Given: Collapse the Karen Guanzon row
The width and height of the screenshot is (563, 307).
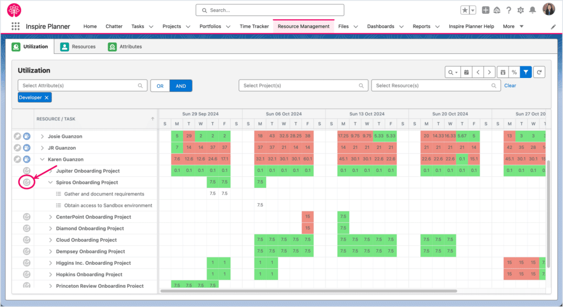Looking at the screenshot, I should tap(42, 159).
